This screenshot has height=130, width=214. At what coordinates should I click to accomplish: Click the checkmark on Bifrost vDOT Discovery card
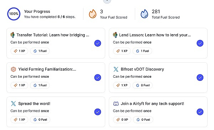[x=200, y=78]
